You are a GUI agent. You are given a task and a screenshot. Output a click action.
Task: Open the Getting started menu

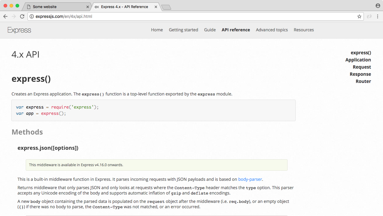[183, 30]
